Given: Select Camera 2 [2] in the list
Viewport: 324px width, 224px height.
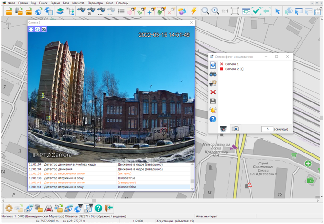Looking at the screenshot, I should click(x=234, y=69).
